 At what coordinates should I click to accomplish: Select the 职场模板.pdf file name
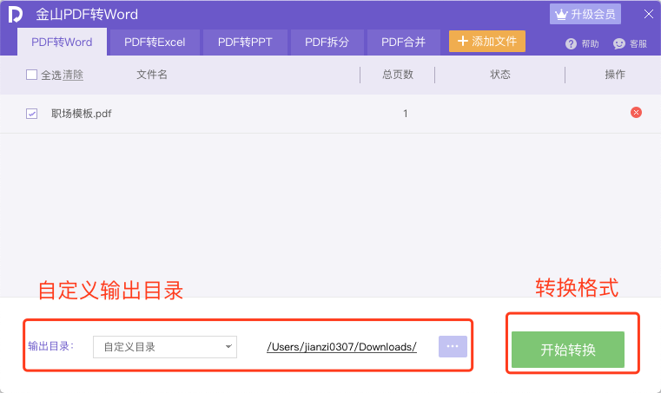[x=82, y=114]
